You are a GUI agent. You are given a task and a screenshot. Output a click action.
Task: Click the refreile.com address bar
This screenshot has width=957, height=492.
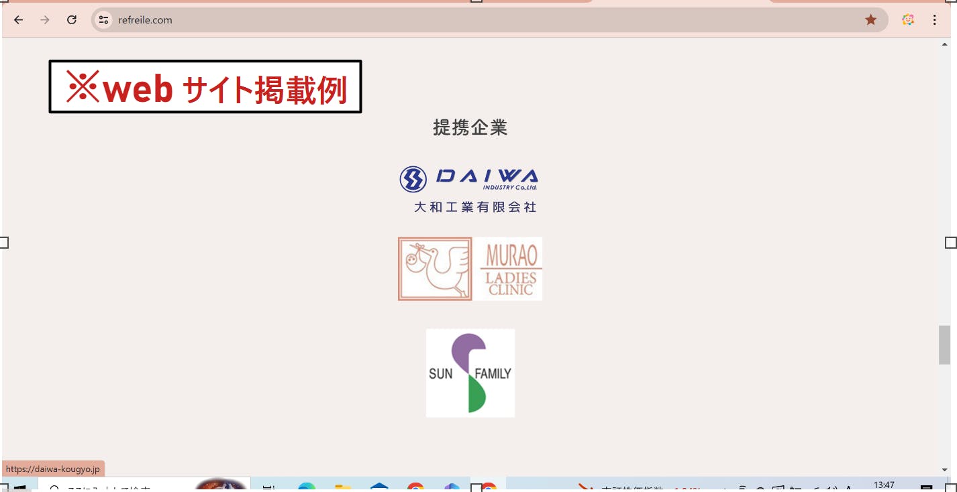tap(470, 20)
